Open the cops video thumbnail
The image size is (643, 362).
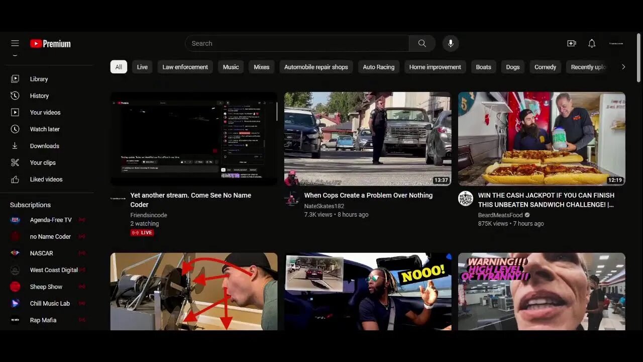(x=368, y=139)
